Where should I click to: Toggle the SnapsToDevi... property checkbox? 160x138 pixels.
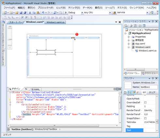point(145,118)
